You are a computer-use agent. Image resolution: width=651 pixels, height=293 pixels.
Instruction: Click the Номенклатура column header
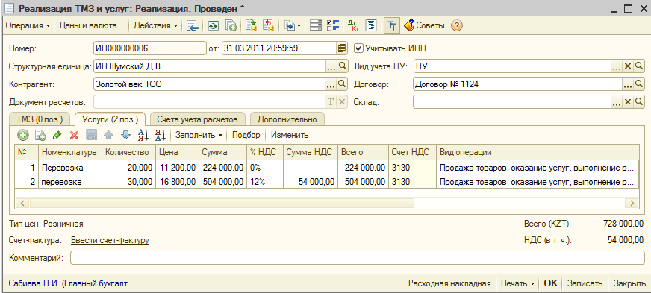[x=70, y=152]
